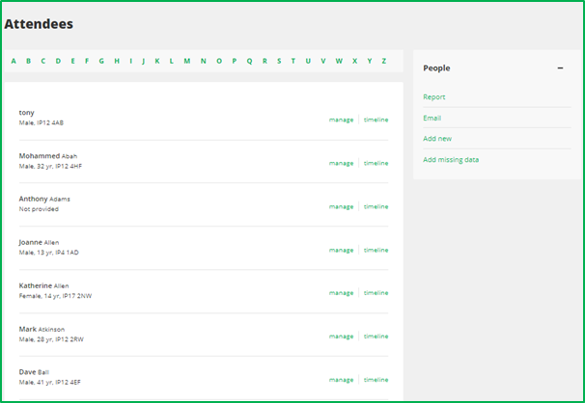The image size is (585, 403).
Task: Click the 'Male, 32 yr, IP12 4HF' details
Action: click(50, 166)
